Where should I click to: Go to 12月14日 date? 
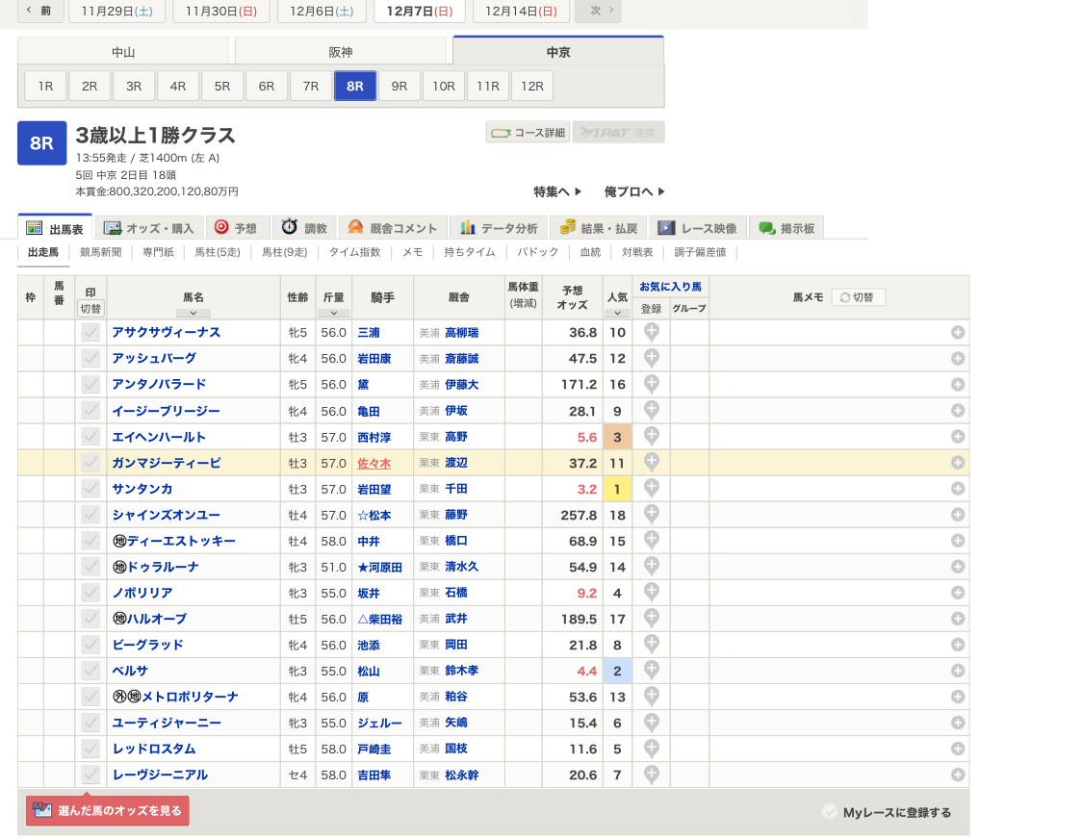pos(520,11)
